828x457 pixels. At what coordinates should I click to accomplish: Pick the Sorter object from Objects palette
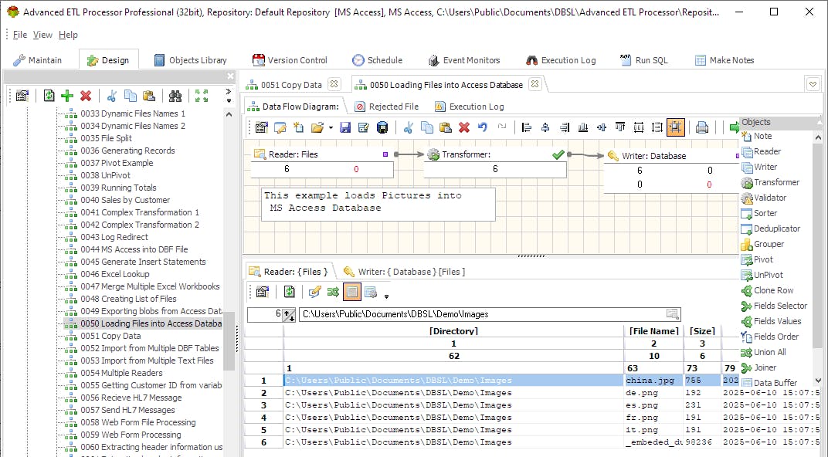click(759, 213)
